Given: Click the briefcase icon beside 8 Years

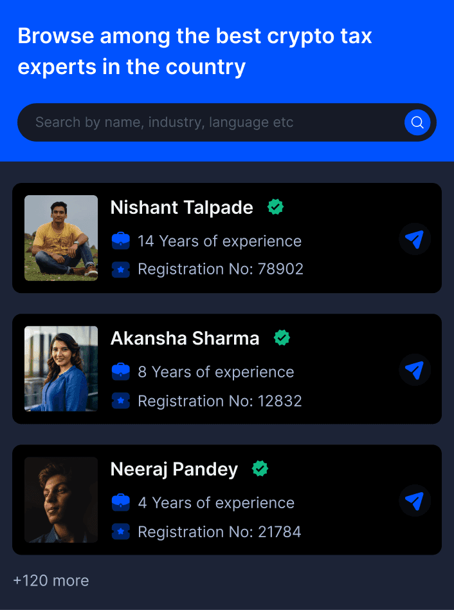Looking at the screenshot, I should click(121, 372).
